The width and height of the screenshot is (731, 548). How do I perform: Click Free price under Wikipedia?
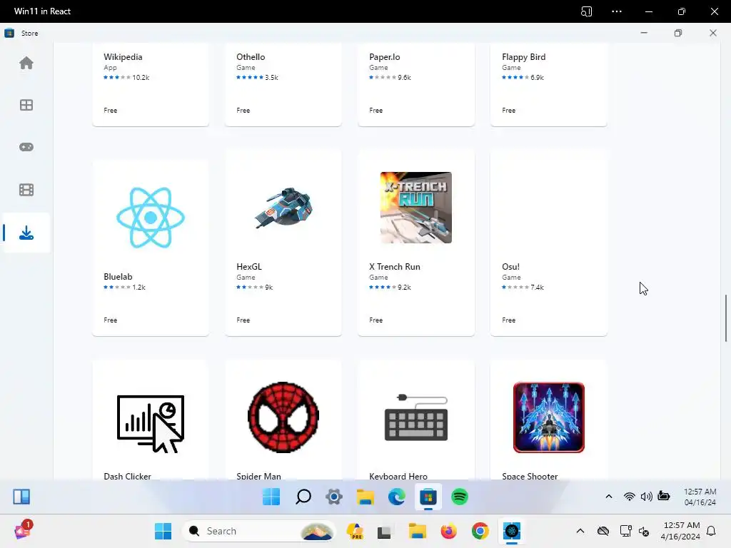click(x=111, y=111)
